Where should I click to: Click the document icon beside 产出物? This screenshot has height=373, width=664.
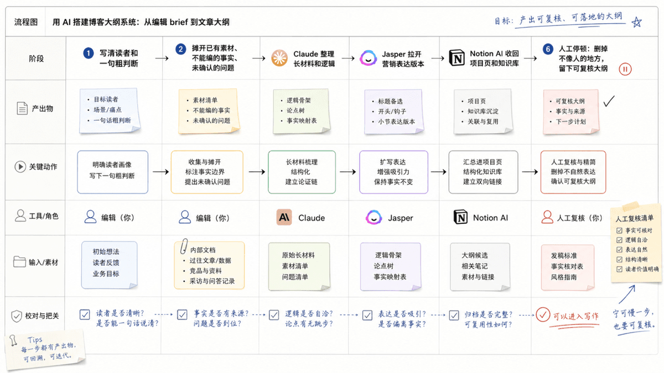[x=22, y=108]
